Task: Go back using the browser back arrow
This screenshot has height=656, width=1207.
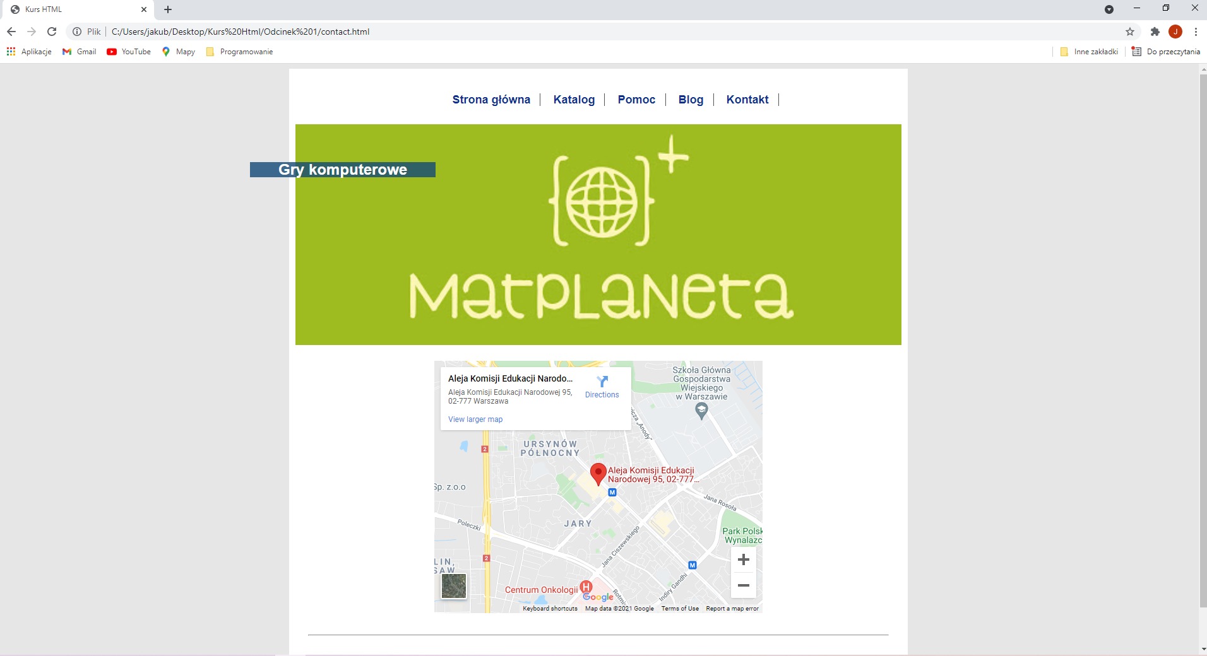Action: pyautogui.click(x=11, y=32)
